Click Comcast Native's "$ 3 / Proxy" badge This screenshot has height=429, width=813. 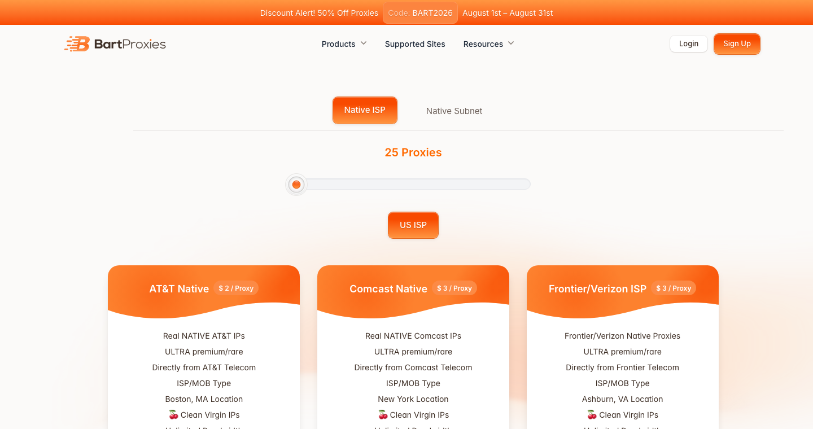point(454,288)
